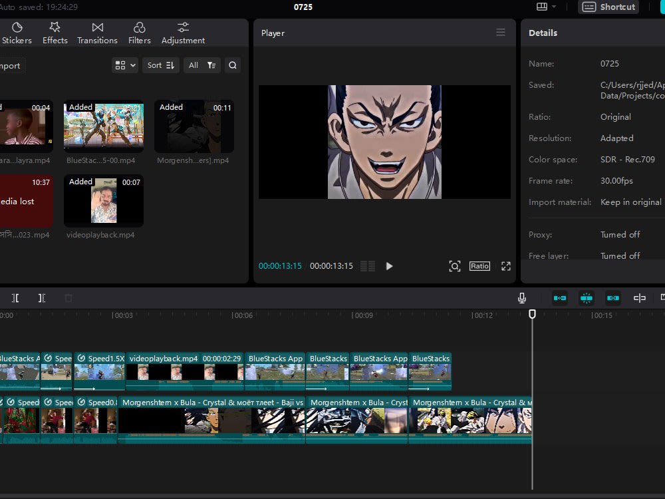Click the Frame rate value 30.00fps
The width and height of the screenshot is (665, 499).
pos(616,180)
